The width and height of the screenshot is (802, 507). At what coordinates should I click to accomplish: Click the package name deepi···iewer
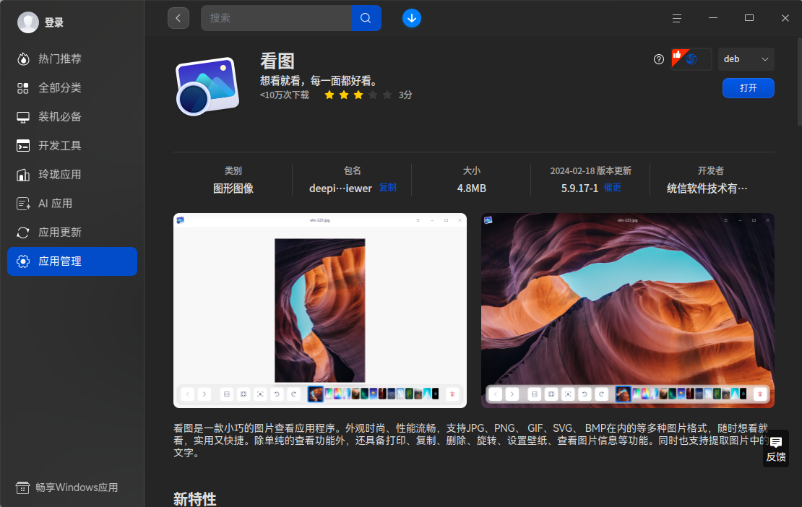click(x=340, y=188)
